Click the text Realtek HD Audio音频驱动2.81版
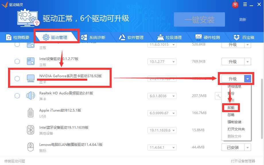This screenshot has height=165, width=264. pyautogui.click(x=66, y=93)
